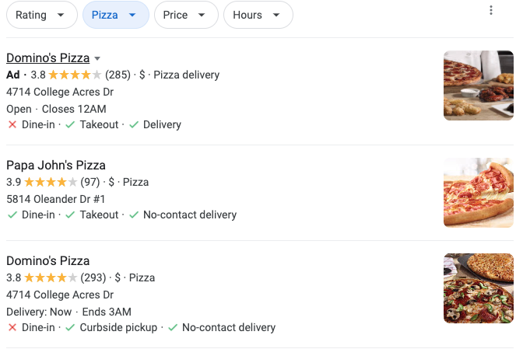Open the Hours filter dropdown

point(258,15)
